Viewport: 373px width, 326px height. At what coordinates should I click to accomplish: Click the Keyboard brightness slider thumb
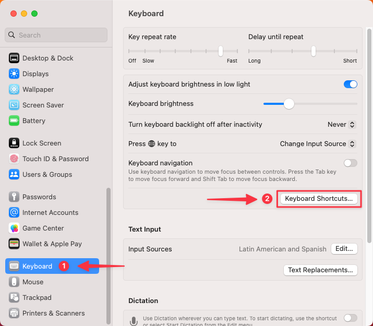tap(289, 104)
